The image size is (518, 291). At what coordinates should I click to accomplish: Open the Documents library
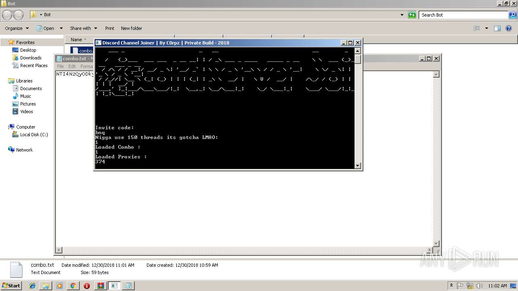point(31,89)
